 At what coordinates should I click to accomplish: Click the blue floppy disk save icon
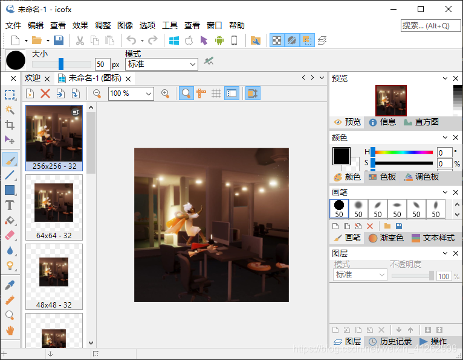tap(59, 40)
